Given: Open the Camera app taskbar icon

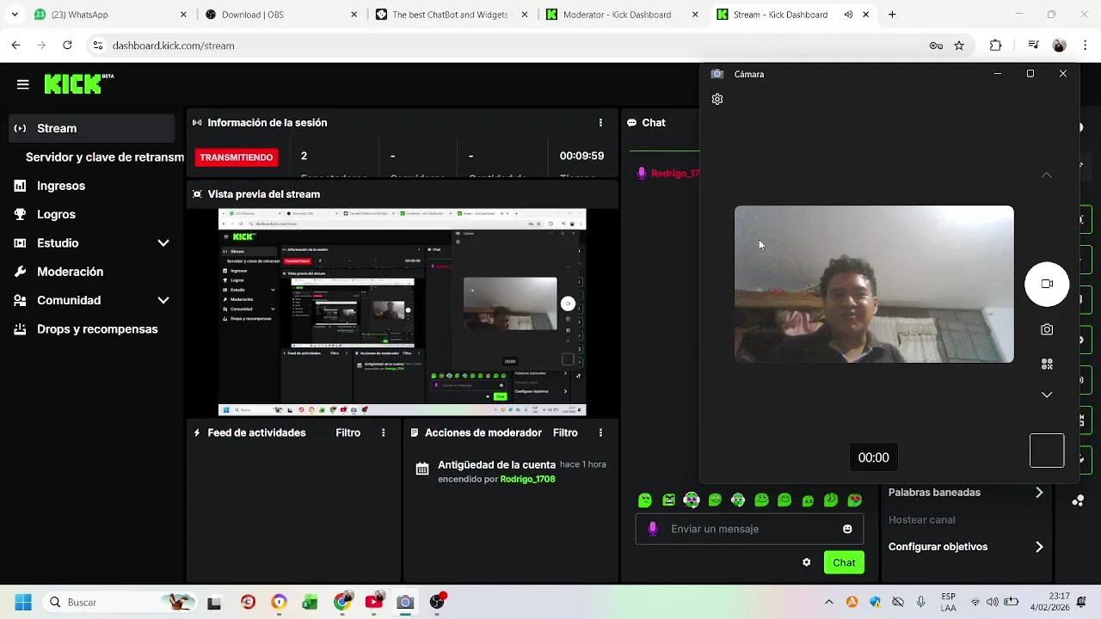Looking at the screenshot, I should tap(405, 603).
